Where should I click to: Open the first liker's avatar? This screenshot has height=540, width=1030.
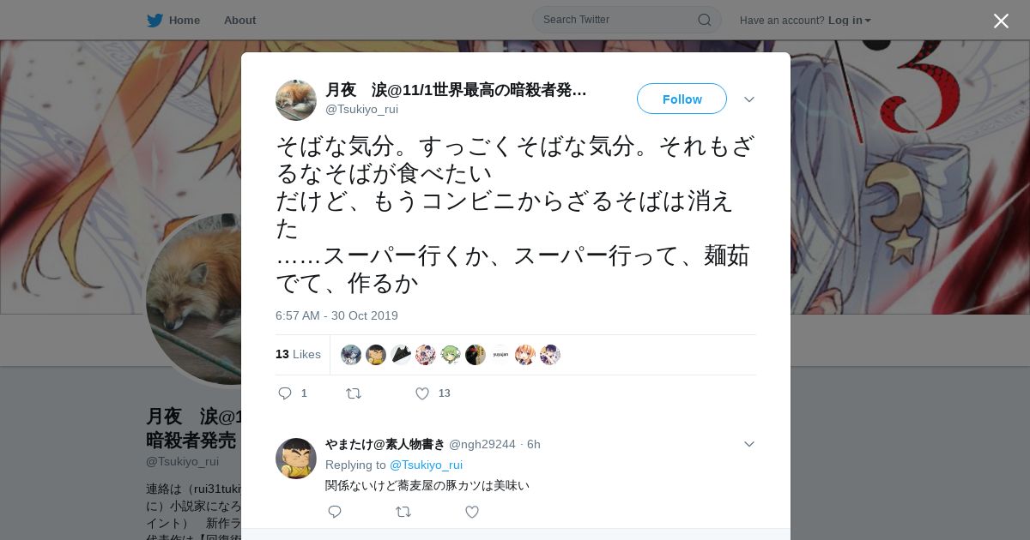(x=351, y=355)
